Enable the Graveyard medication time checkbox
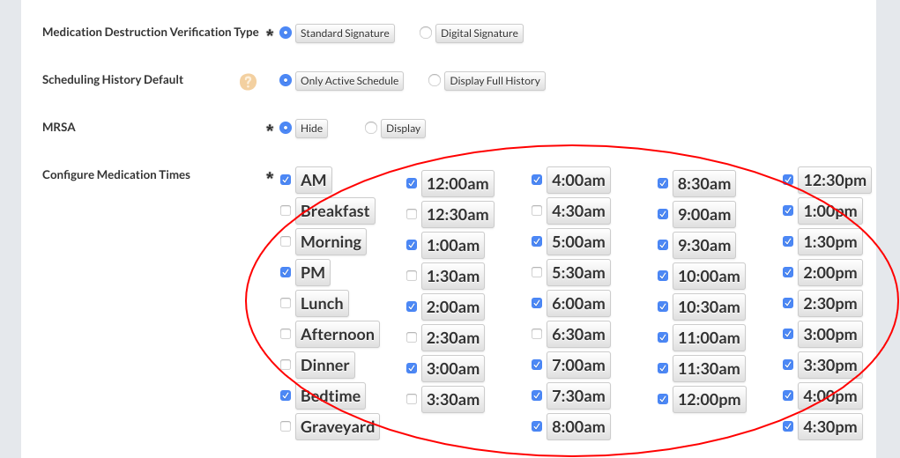The width and height of the screenshot is (900, 458). (x=286, y=426)
